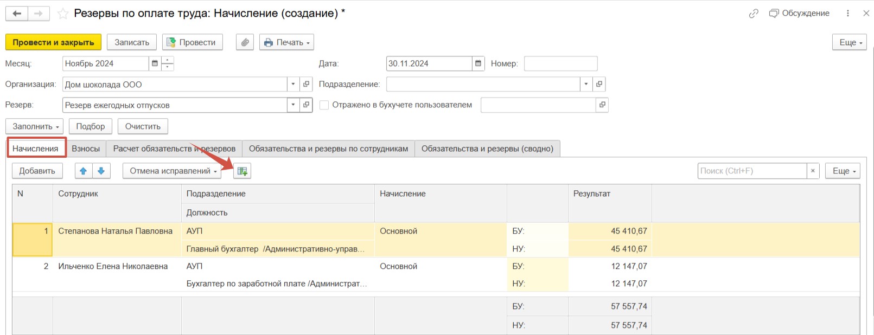
Task: Click into the Номер input field
Action: click(x=560, y=63)
